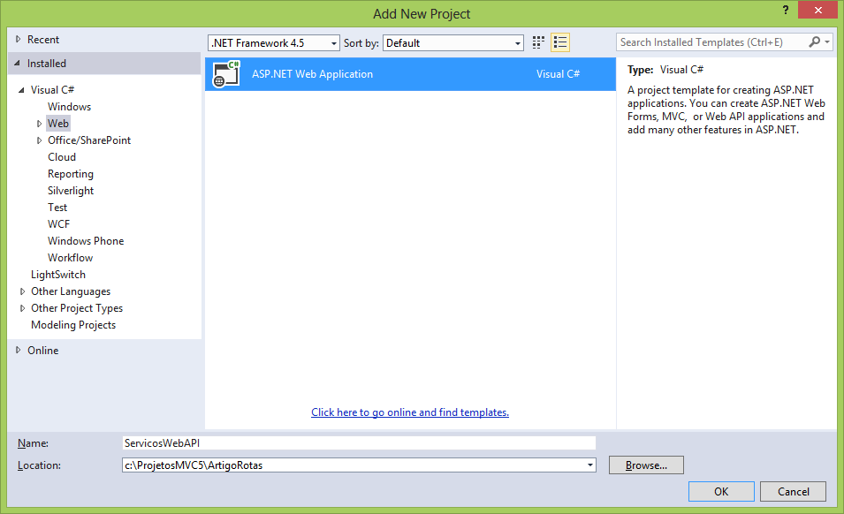This screenshot has height=514, width=844.
Task: Select the Cloud category
Action: pyautogui.click(x=62, y=157)
